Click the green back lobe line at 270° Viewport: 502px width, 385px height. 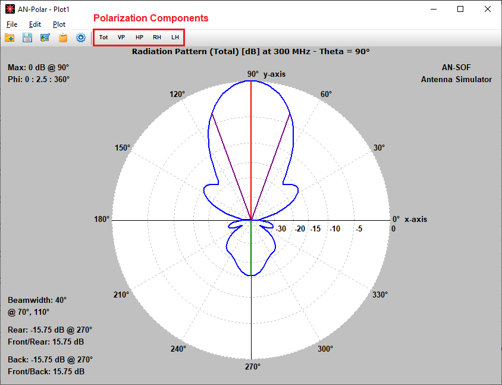pyautogui.click(x=251, y=248)
